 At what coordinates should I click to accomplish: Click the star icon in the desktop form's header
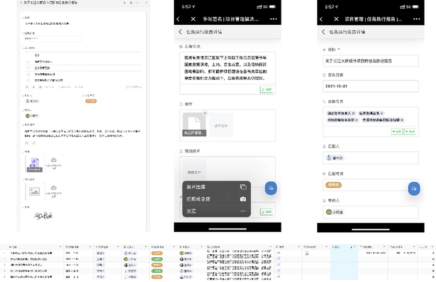click(125, 3)
